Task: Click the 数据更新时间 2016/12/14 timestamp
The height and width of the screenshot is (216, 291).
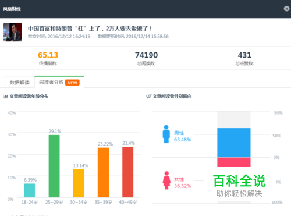Action: [x=133, y=37]
